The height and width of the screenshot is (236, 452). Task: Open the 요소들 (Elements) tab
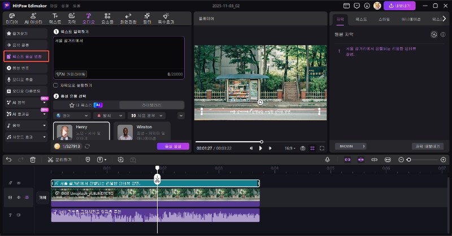point(107,19)
